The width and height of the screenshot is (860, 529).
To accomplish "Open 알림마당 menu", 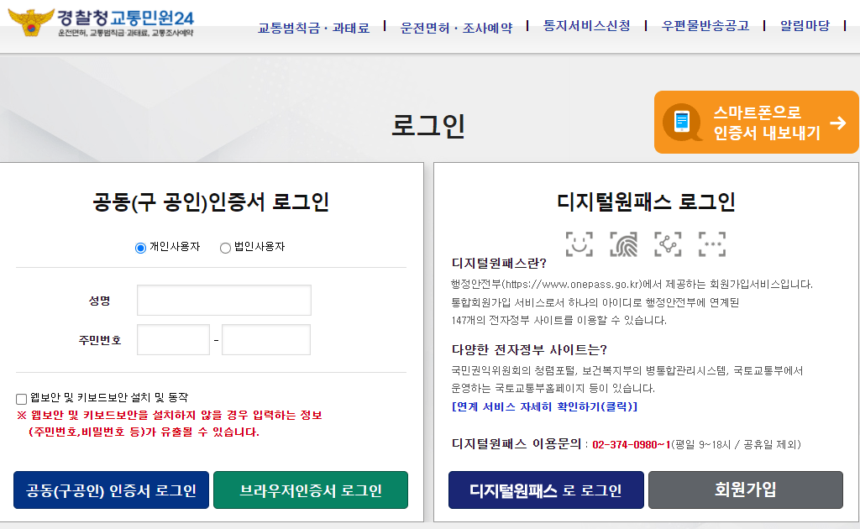I will [805, 26].
